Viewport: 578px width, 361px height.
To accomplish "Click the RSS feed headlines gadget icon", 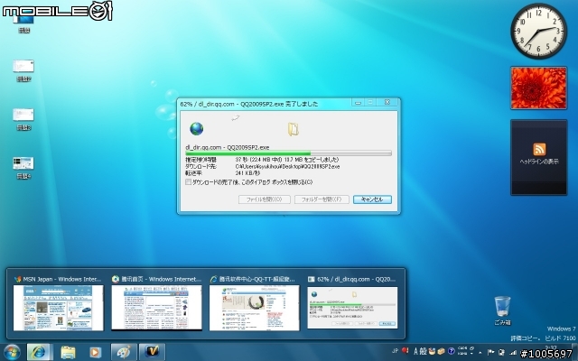I will tap(539, 149).
